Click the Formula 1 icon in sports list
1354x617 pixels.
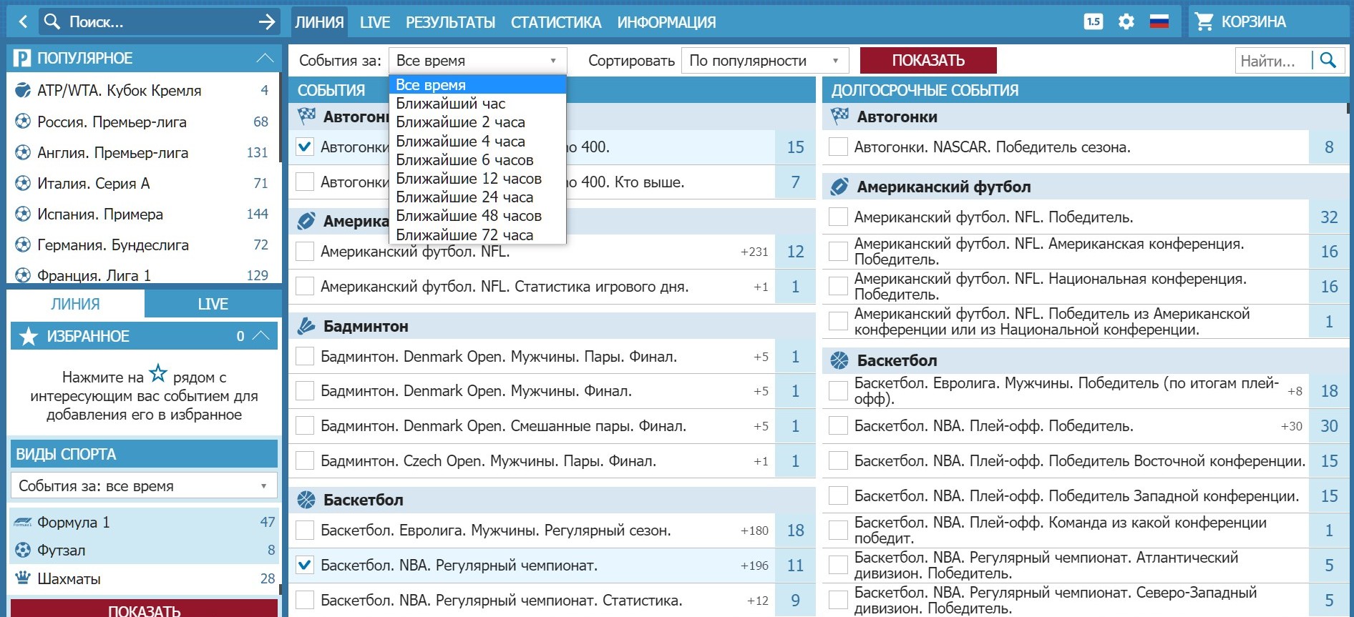(x=23, y=522)
